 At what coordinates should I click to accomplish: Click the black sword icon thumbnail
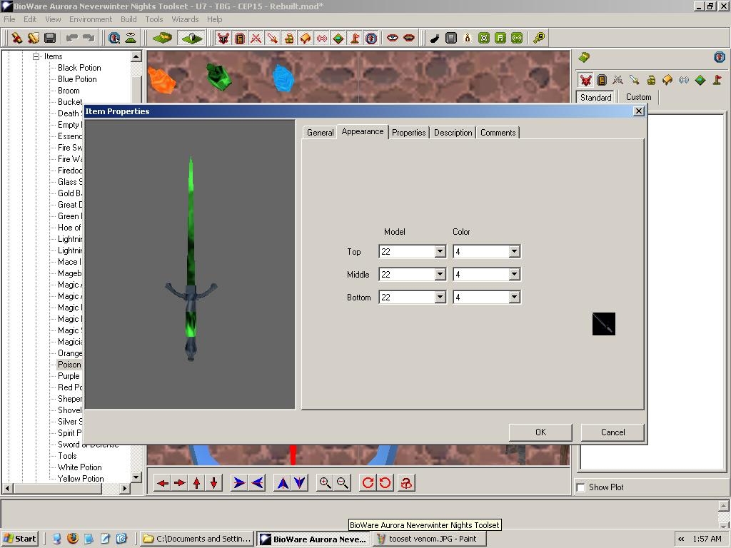[x=604, y=325]
